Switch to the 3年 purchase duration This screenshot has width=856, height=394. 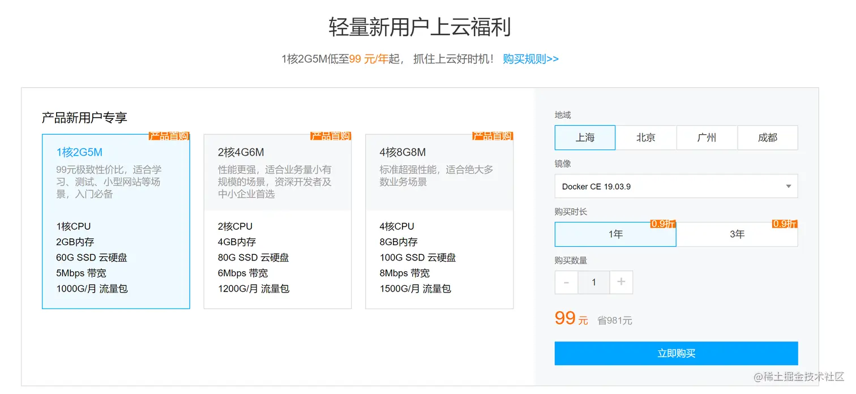click(x=737, y=234)
